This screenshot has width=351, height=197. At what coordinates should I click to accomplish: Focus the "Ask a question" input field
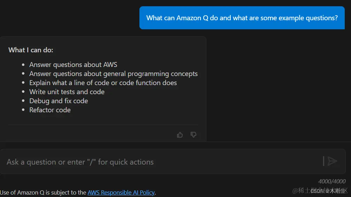tap(160, 162)
